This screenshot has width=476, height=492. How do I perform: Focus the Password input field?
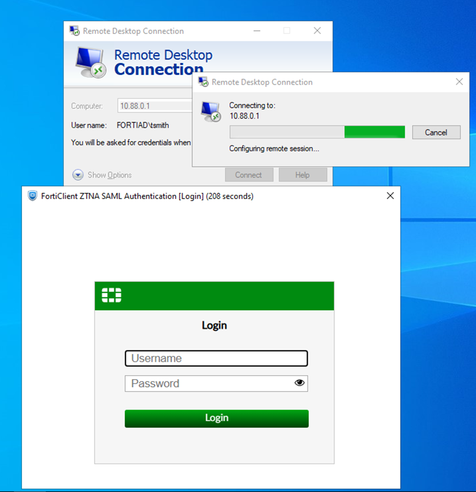click(216, 383)
